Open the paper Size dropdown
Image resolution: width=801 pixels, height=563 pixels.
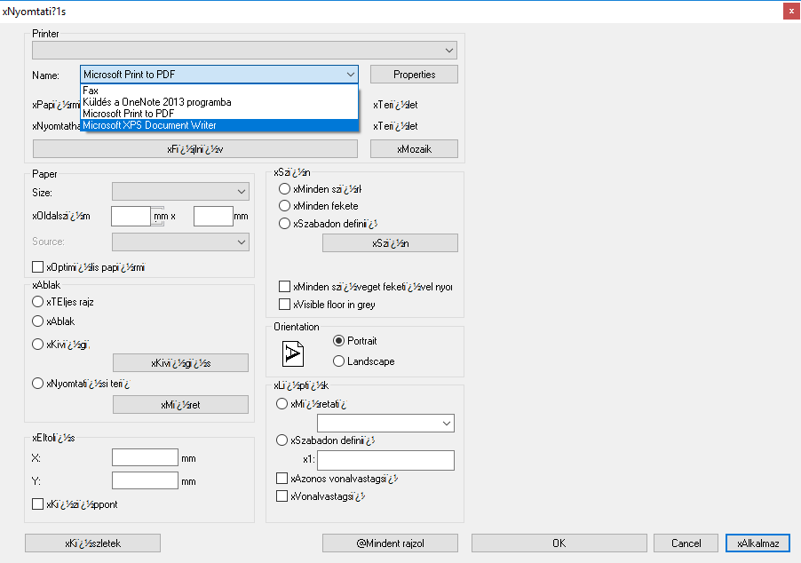tap(242, 192)
